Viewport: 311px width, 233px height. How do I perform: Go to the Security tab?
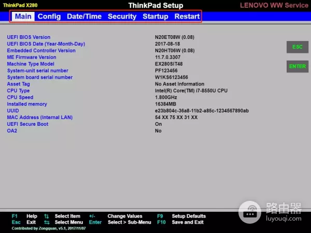(122, 17)
